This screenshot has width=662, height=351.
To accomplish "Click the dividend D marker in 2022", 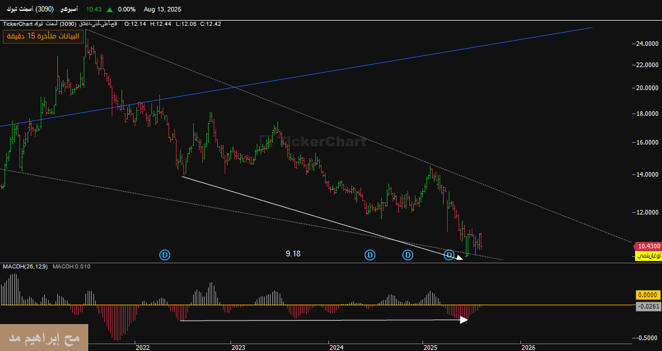I will (164, 255).
